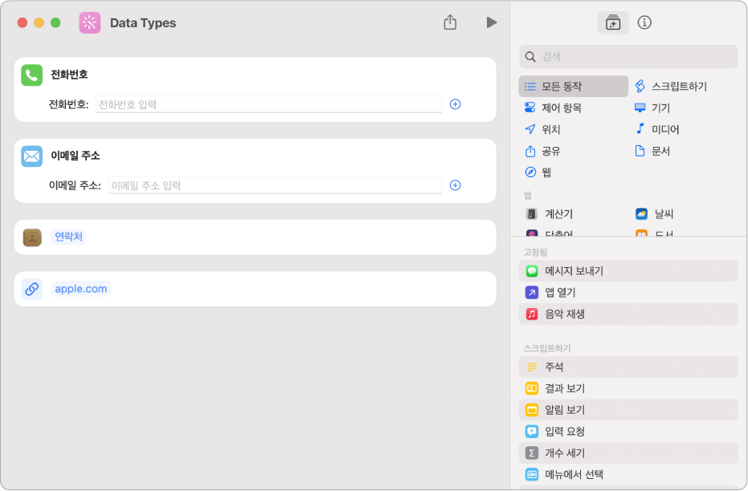Select the 모든 동작 category
748x491 pixels.
(574, 86)
